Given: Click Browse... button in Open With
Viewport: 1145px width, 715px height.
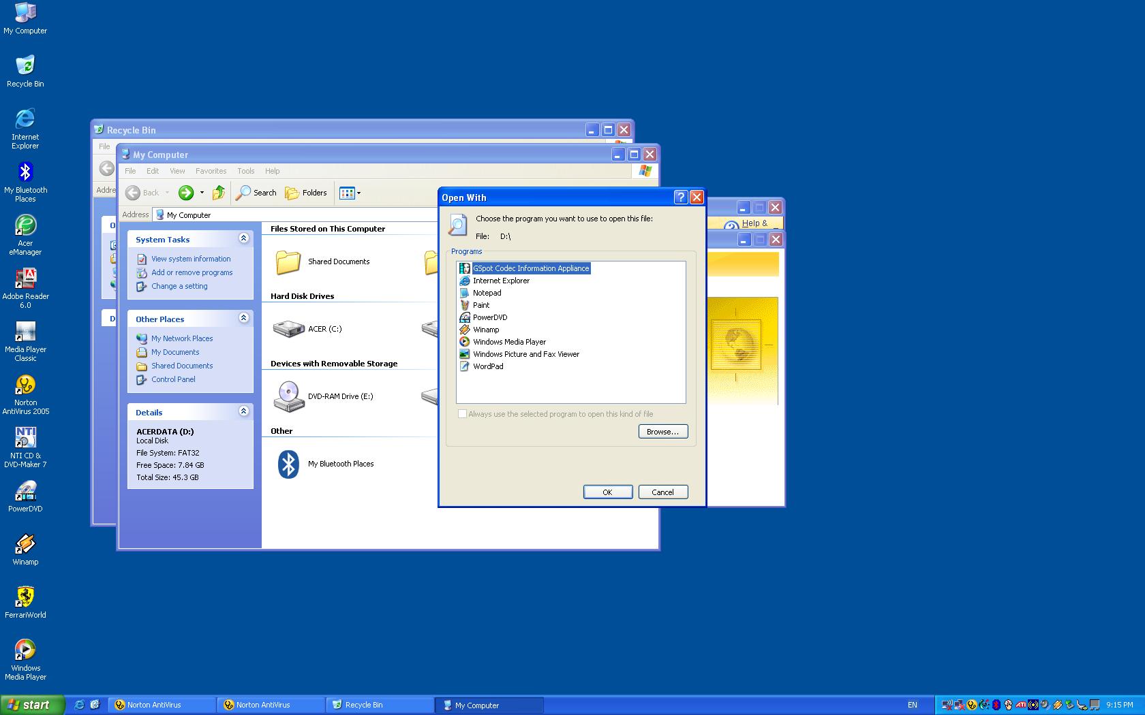Looking at the screenshot, I should click(663, 432).
